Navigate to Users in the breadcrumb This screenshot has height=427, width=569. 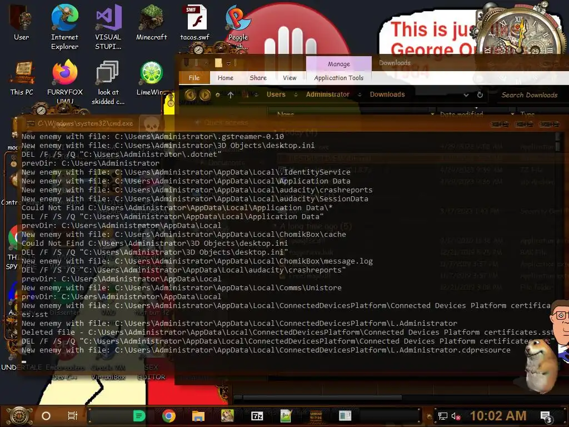click(276, 95)
